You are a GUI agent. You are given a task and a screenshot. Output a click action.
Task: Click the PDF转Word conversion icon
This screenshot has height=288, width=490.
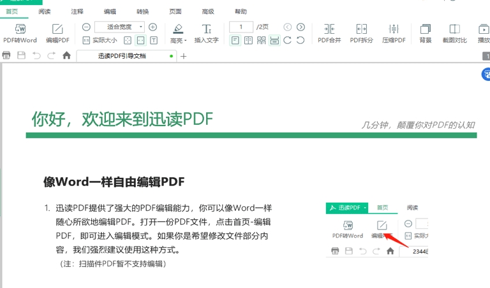coord(20,29)
